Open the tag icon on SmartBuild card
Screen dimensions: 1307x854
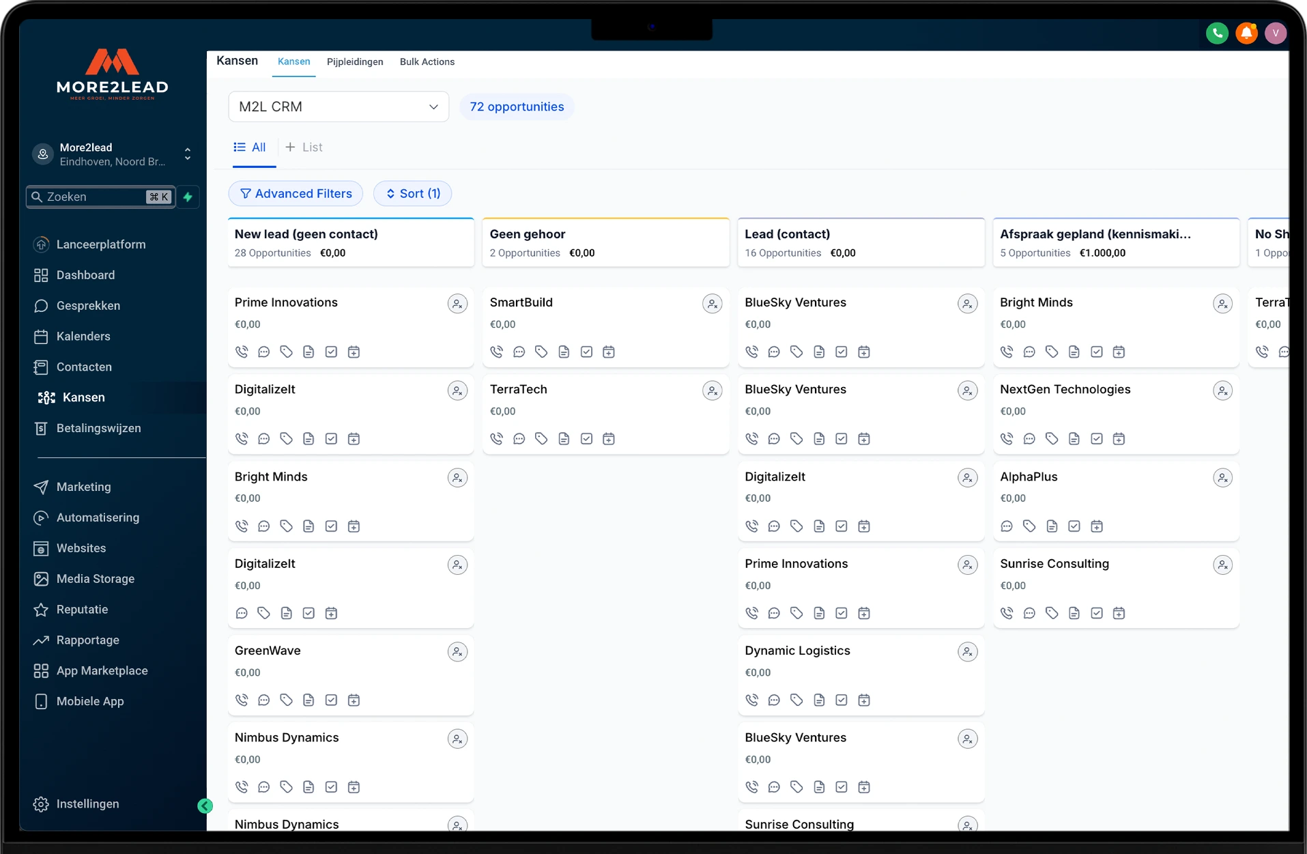tap(541, 352)
